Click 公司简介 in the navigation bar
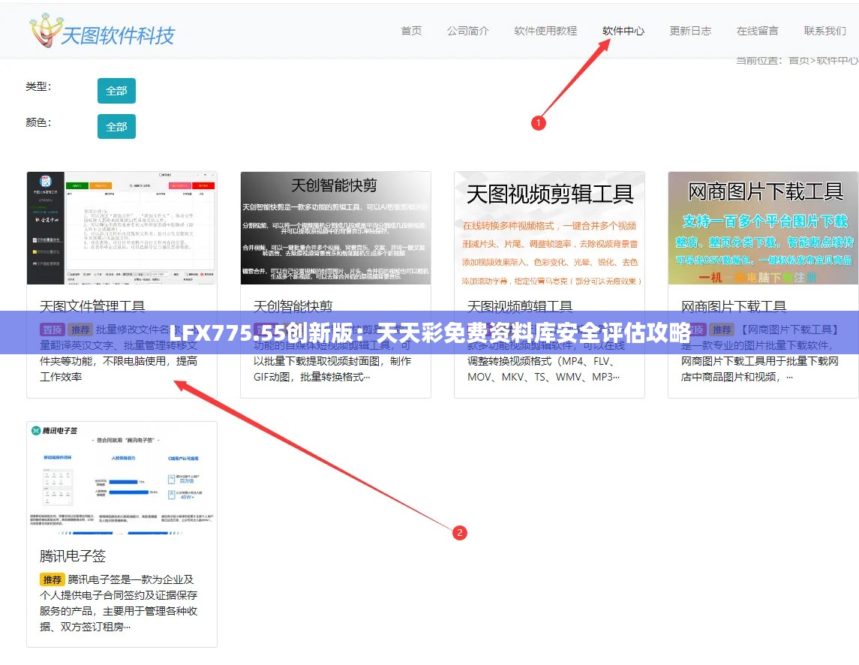The width and height of the screenshot is (859, 665). coord(468,31)
